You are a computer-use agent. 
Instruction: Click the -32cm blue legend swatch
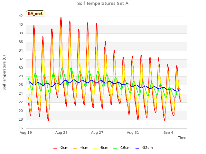pos(137,148)
